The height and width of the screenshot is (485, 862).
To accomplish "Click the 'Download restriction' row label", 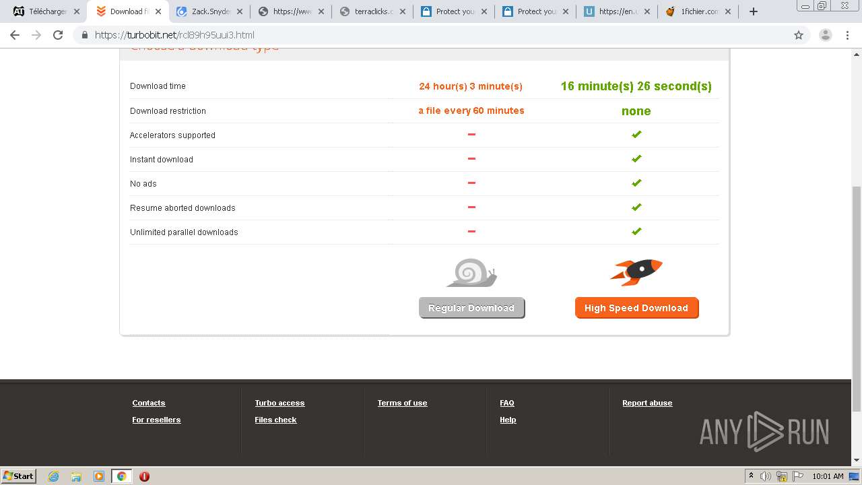I will point(168,111).
